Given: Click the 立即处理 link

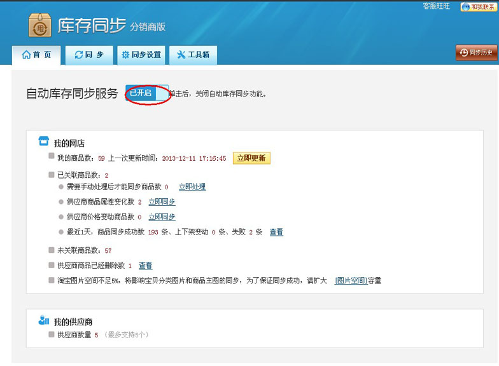Looking at the screenshot, I should 192,187.
